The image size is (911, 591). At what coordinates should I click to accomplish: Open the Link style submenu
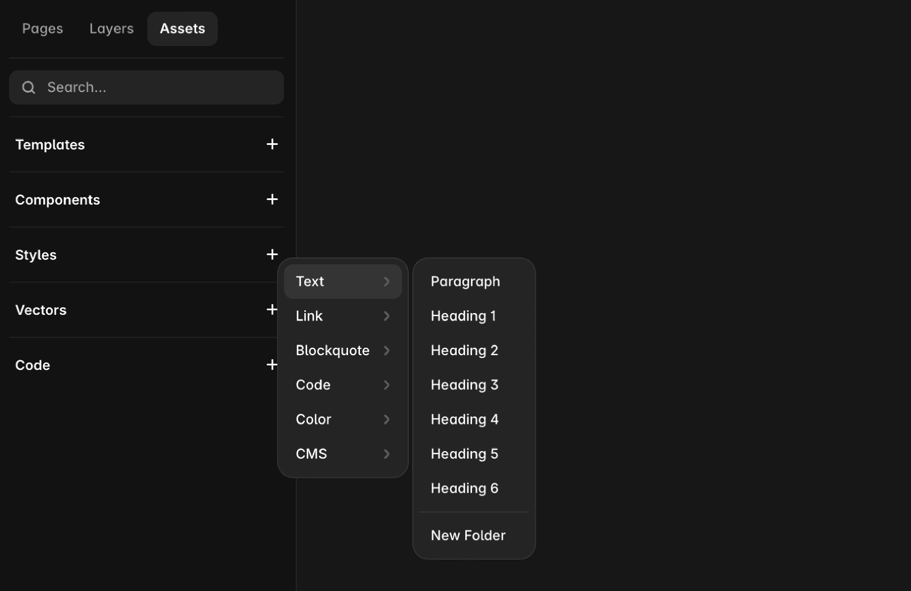pyautogui.click(x=343, y=316)
